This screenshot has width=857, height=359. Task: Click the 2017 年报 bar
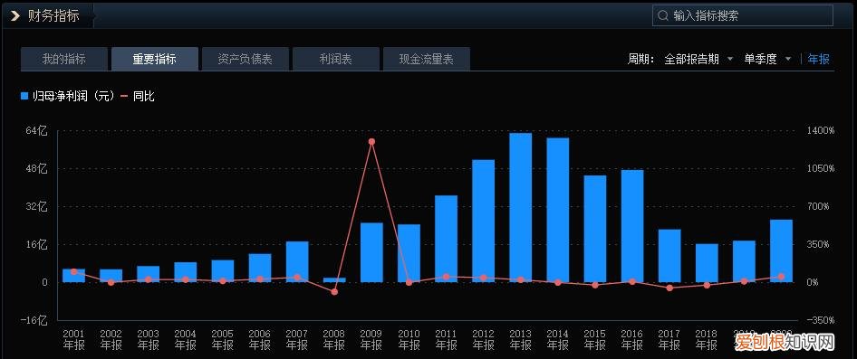point(669,255)
